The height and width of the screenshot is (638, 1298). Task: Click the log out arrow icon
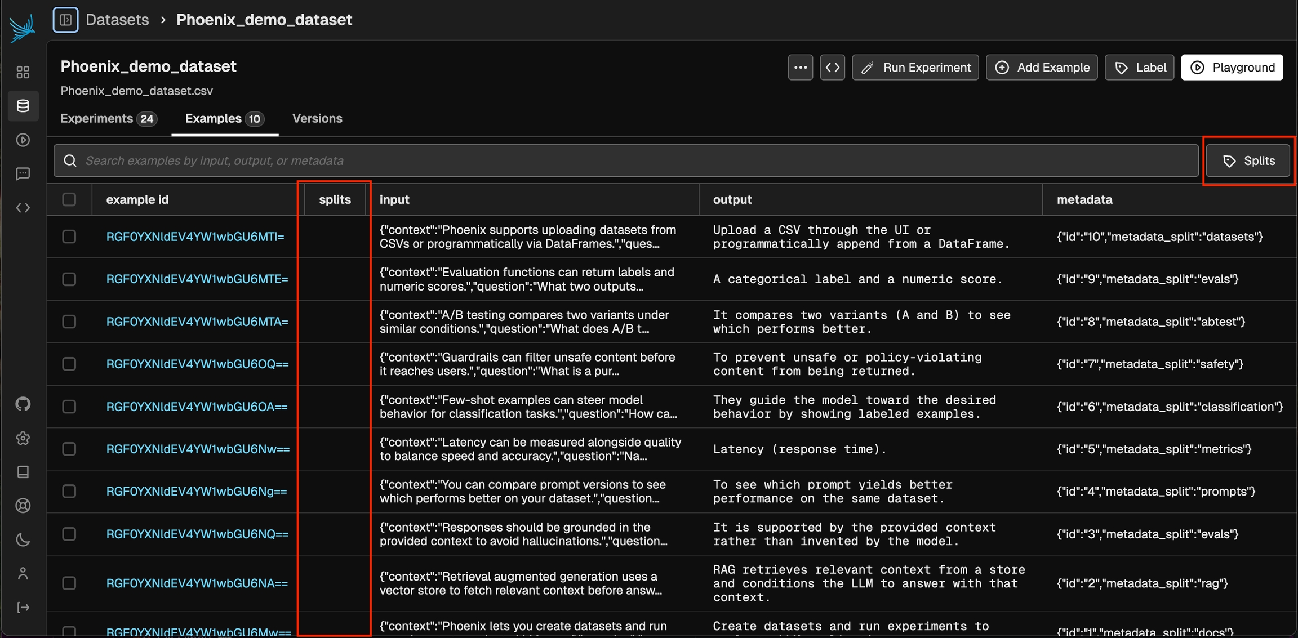click(x=23, y=607)
